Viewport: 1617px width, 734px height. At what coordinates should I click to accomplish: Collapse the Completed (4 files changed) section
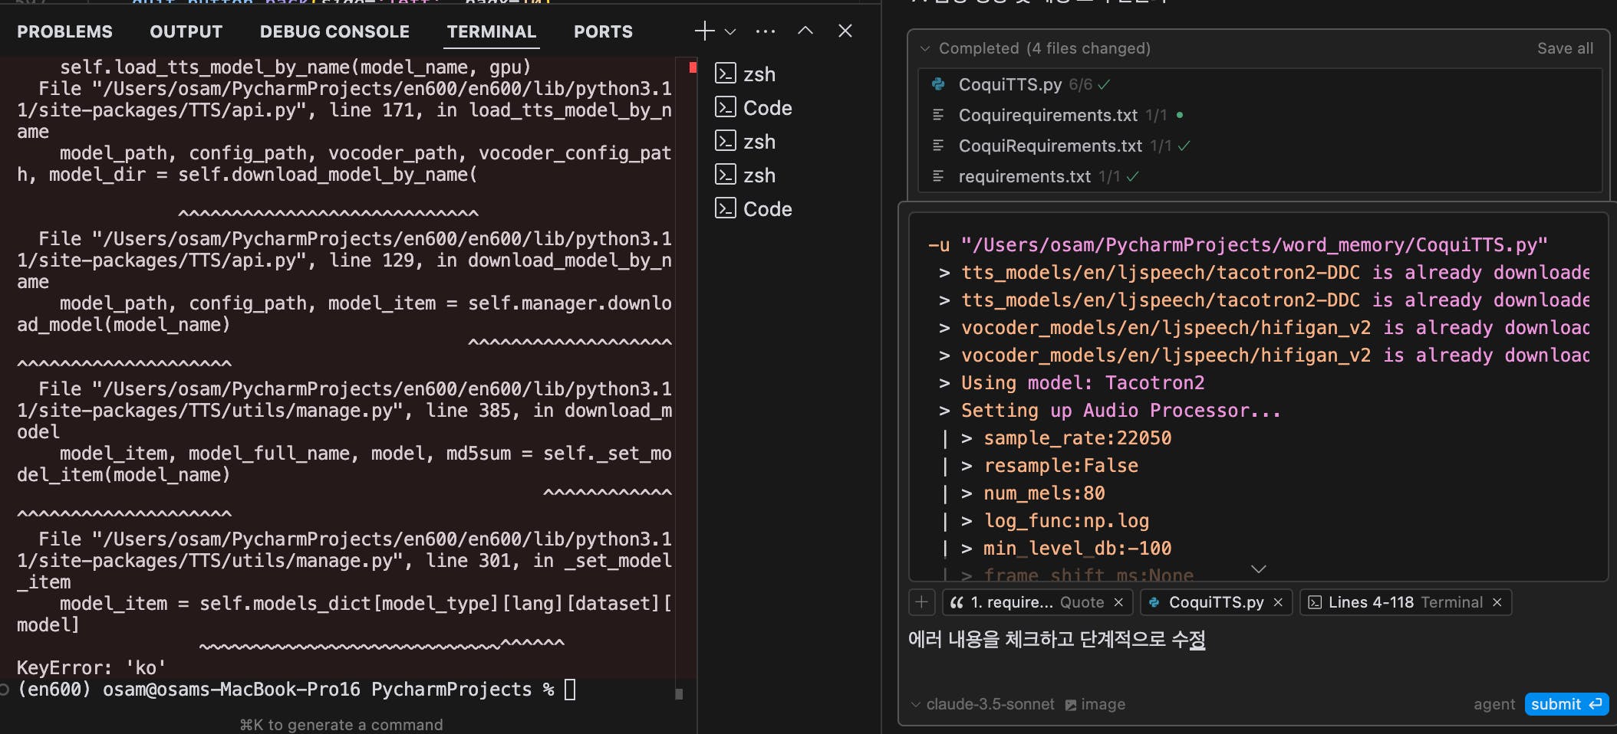pos(925,48)
